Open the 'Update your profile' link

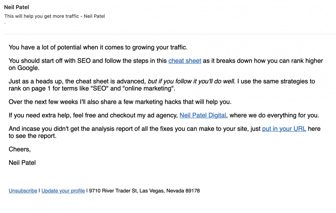[x=63, y=191]
